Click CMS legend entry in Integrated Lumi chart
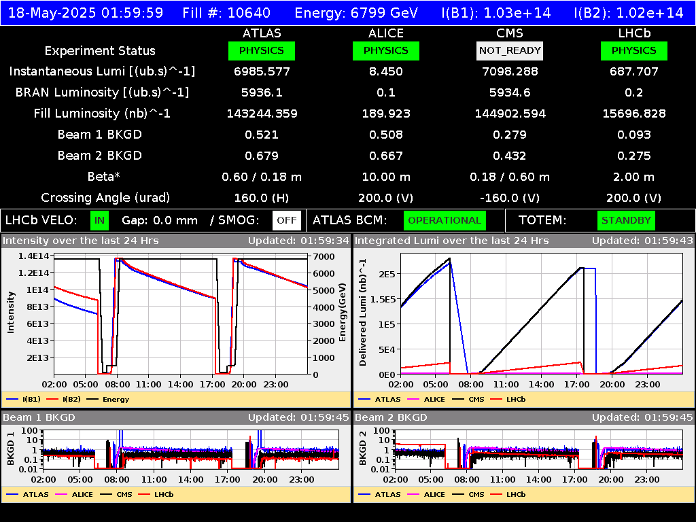The image size is (696, 522). pos(468,399)
